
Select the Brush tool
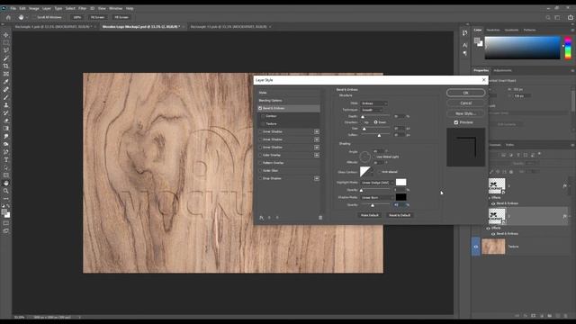pos(6,97)
